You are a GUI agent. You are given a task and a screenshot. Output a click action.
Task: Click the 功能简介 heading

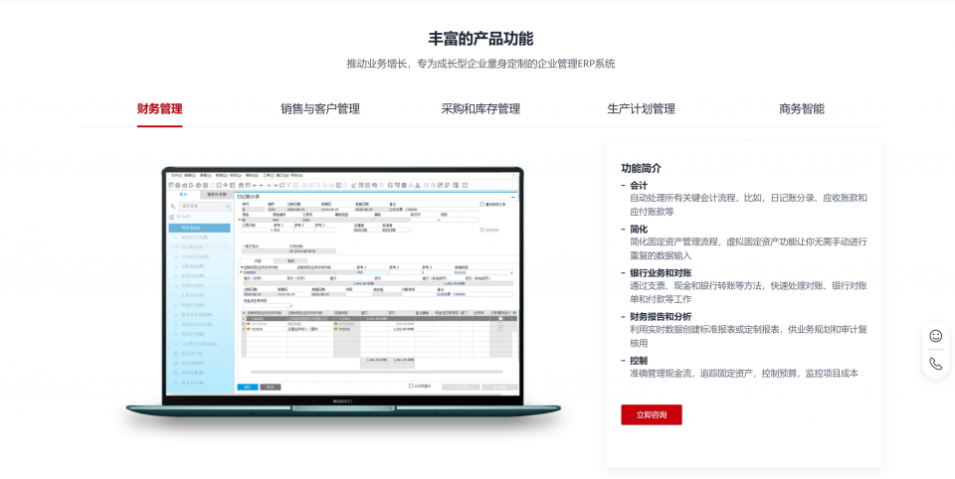(x=641, y=168)
